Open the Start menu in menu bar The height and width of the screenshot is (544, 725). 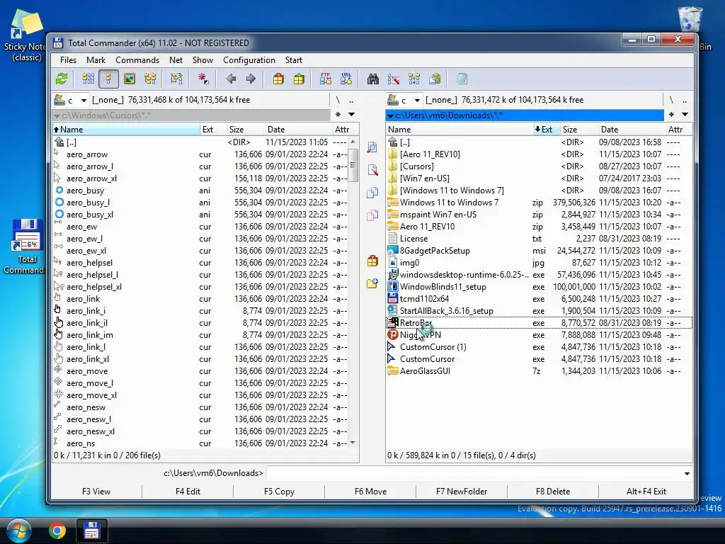[x=294, y=60]
